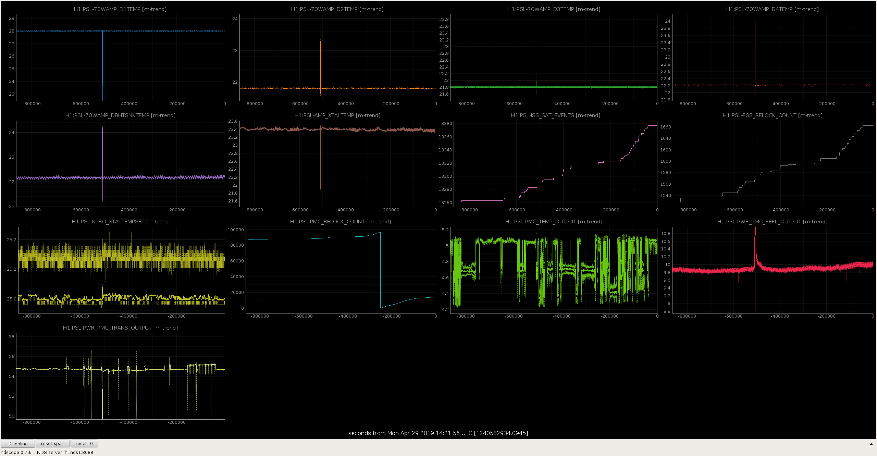Click the 5.2 y-axis label on PMC_TEMP_OUTPUT
The height and width of the screenshot is (456, 877).
coord(445,230)
